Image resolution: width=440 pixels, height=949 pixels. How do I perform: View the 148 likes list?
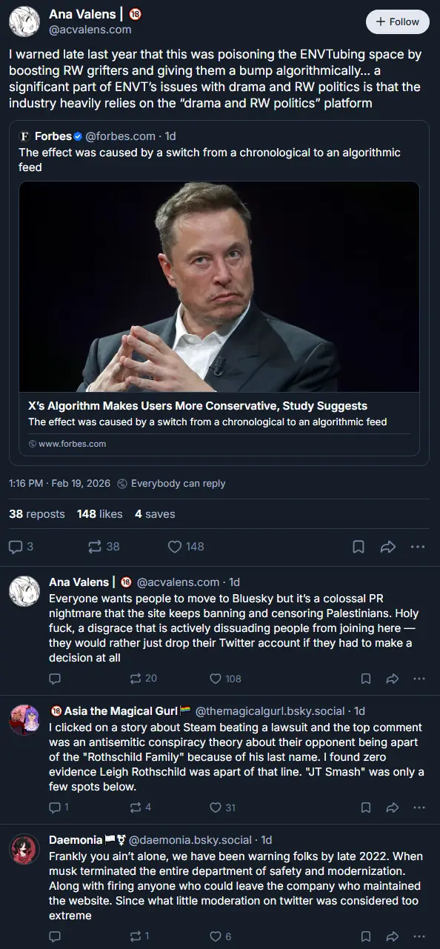(x=100, y=513)
